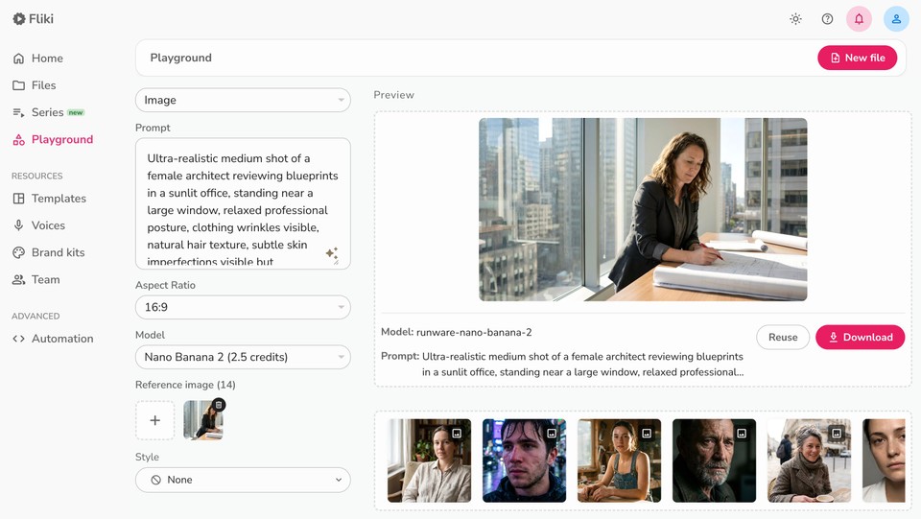Add a reference image with plus button
Image resolution: width=921 pixels, height=519 pixels.
pos(154,420)
